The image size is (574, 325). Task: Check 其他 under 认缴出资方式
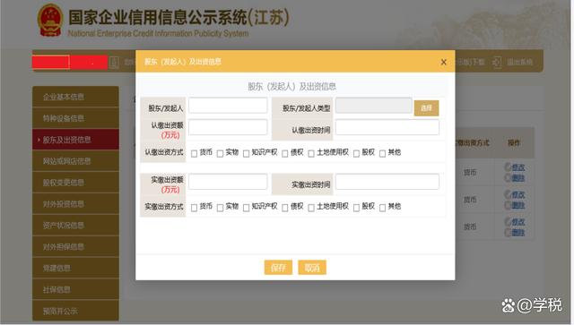click(382, 153)
